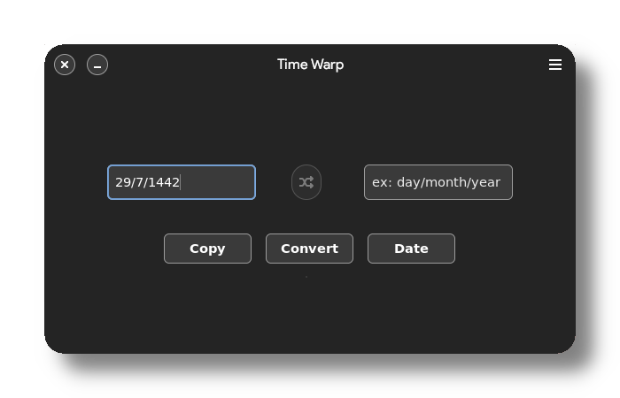The height and width of the screenshot is (398, 620).
Task: Toggle conversion direction with the shuffle button
Action: pos(306,182)
